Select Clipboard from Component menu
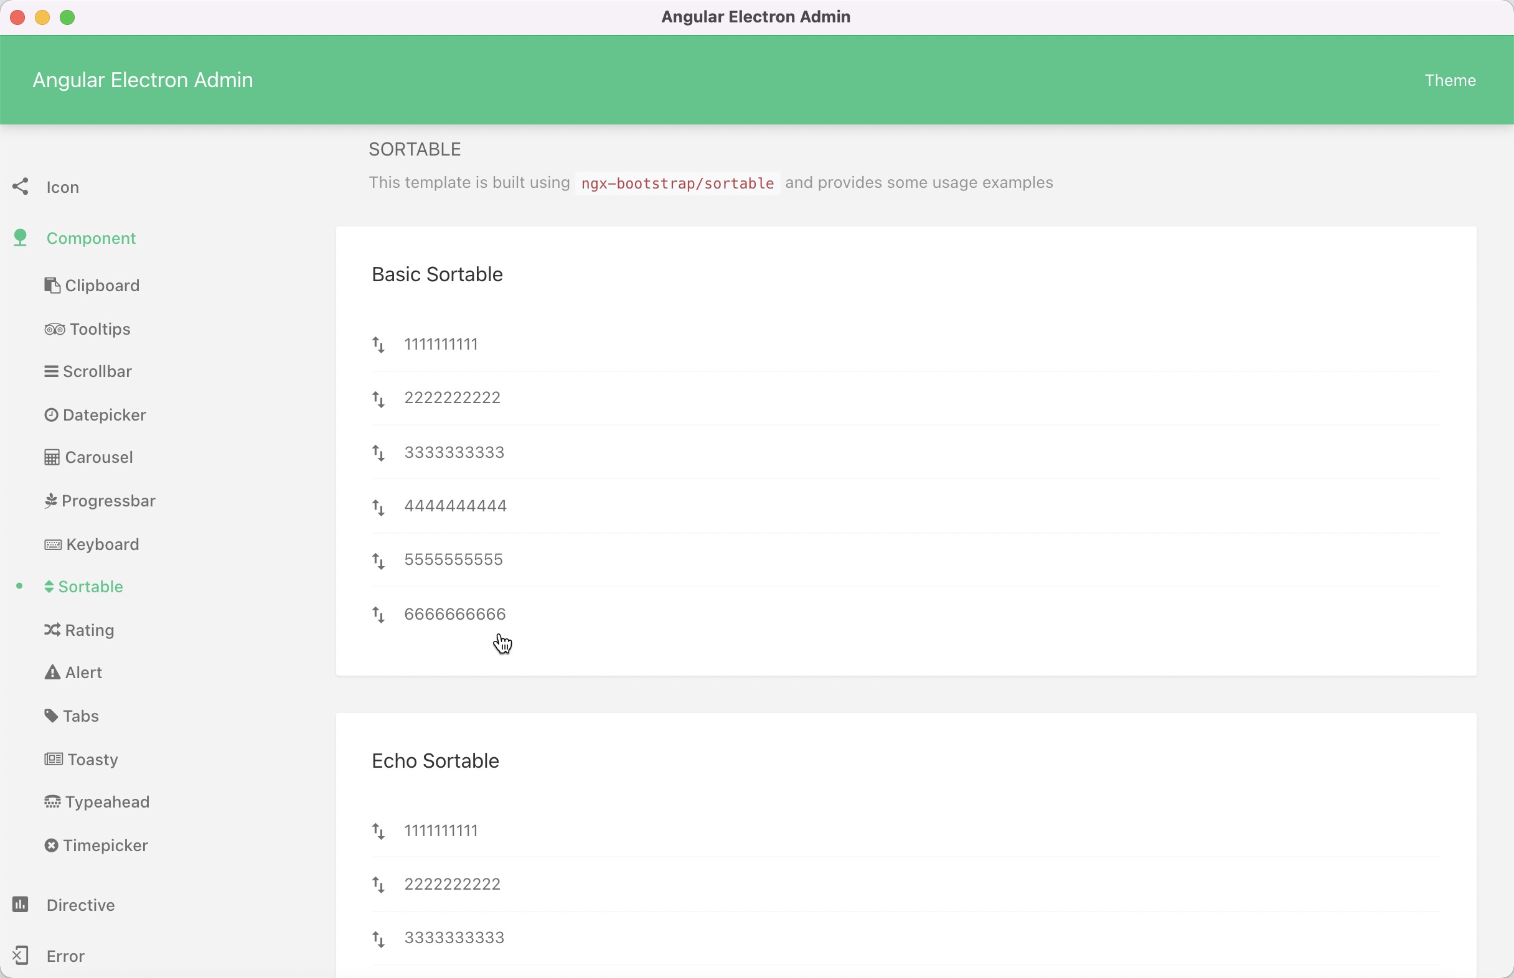The width and height of the screenshot is (1514, 978). (x=101, y=284)
